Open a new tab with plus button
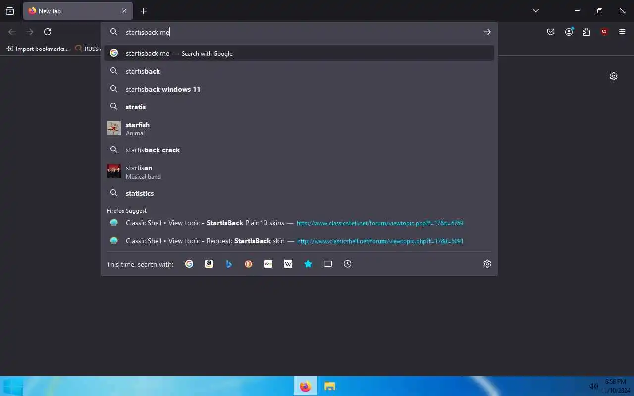The width and height of the screenshot is (634, 396). click(x=143, y=11)
